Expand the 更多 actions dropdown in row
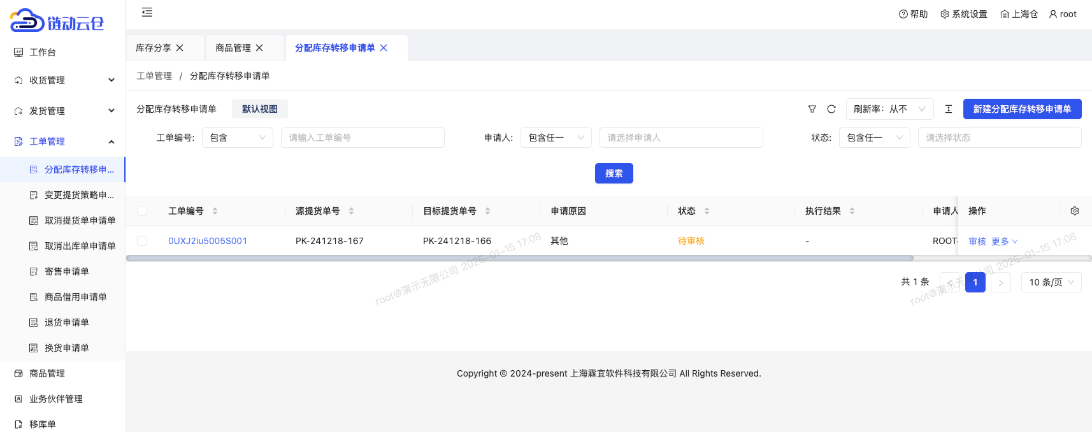1092x432 pixels. coord(1004,241)
